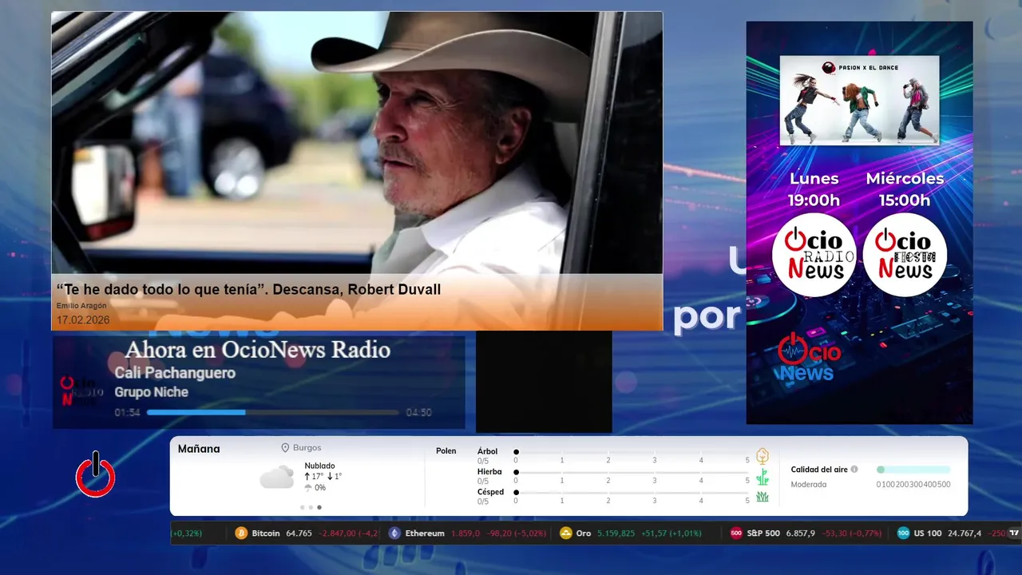Click the green Hierba plant icon
This screenshot has width=1022, height=575.
click(x=763, y=477)
